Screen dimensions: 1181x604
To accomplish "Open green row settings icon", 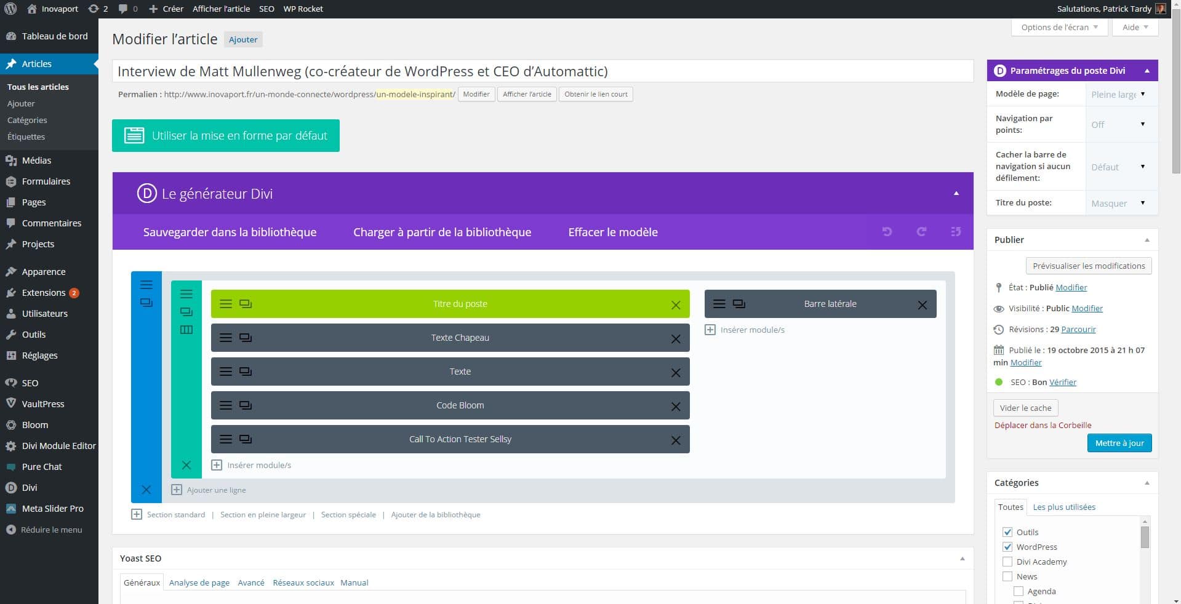I will (x=186, y=294).
